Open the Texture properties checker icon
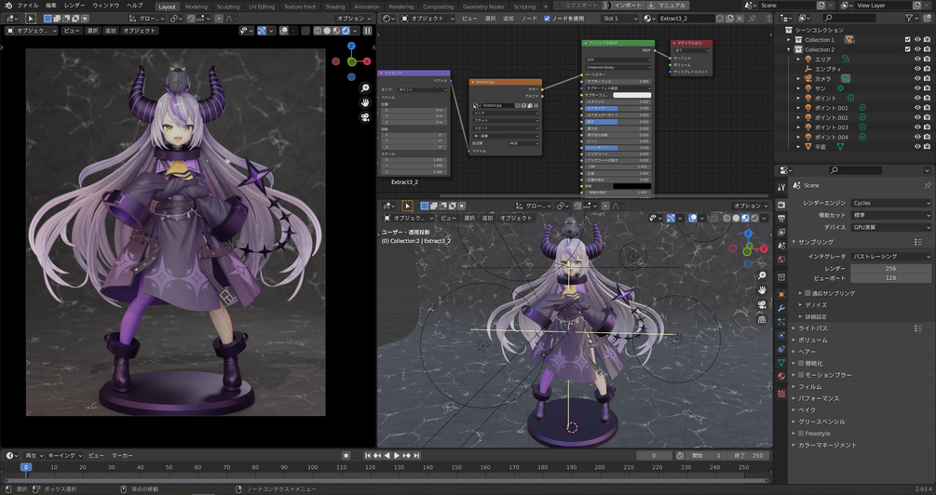Screen dimensions: 936x495 [x=781, y=394]
